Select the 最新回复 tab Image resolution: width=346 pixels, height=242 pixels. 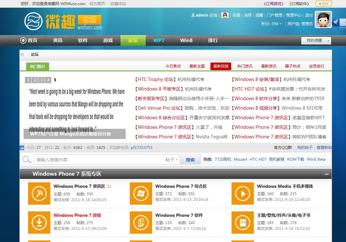(221, 66)
